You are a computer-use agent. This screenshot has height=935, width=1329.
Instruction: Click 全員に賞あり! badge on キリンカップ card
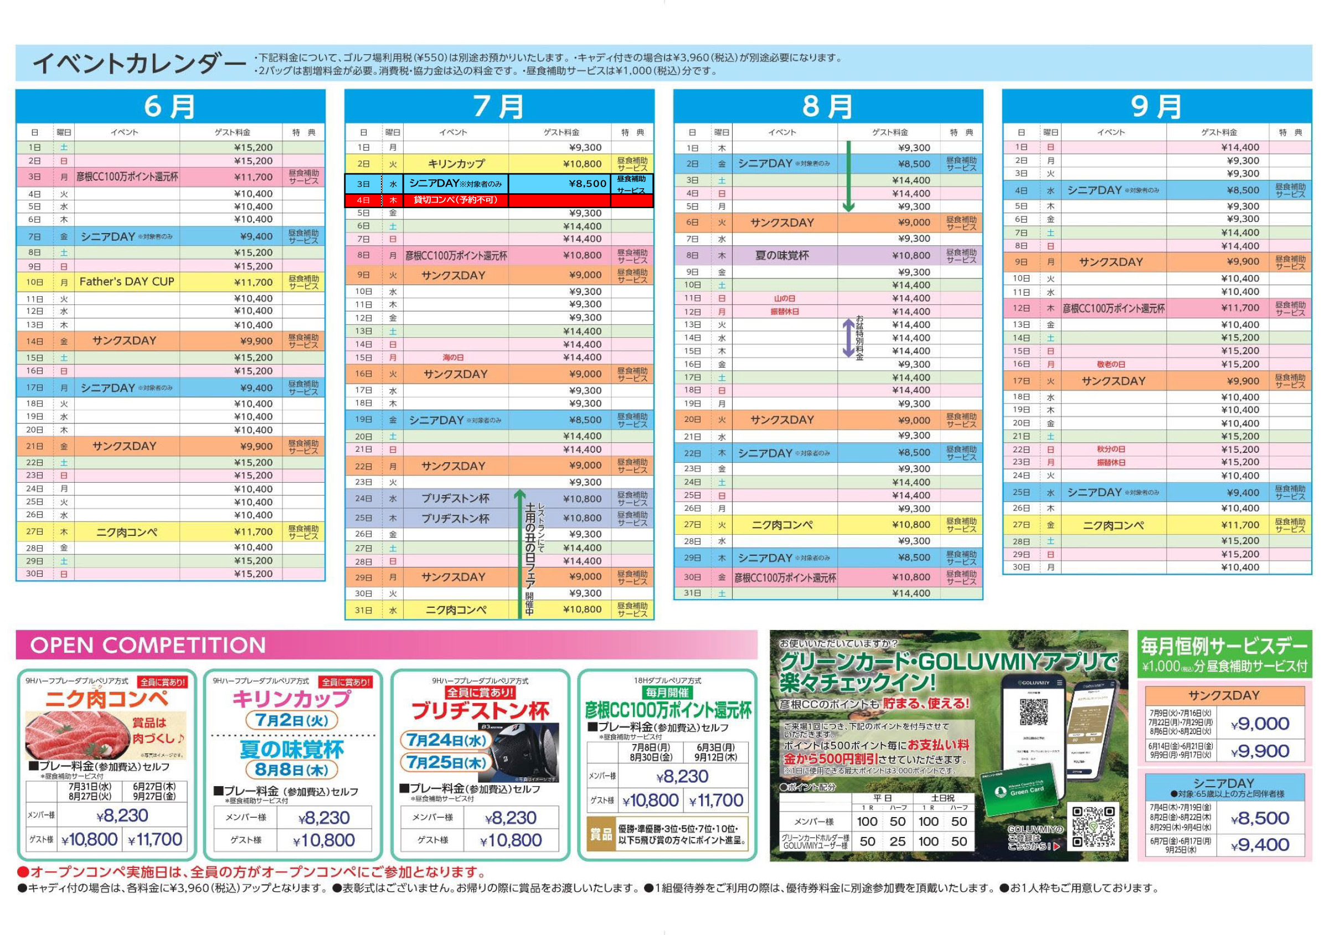pyautogui.click(x=346, y=682)
